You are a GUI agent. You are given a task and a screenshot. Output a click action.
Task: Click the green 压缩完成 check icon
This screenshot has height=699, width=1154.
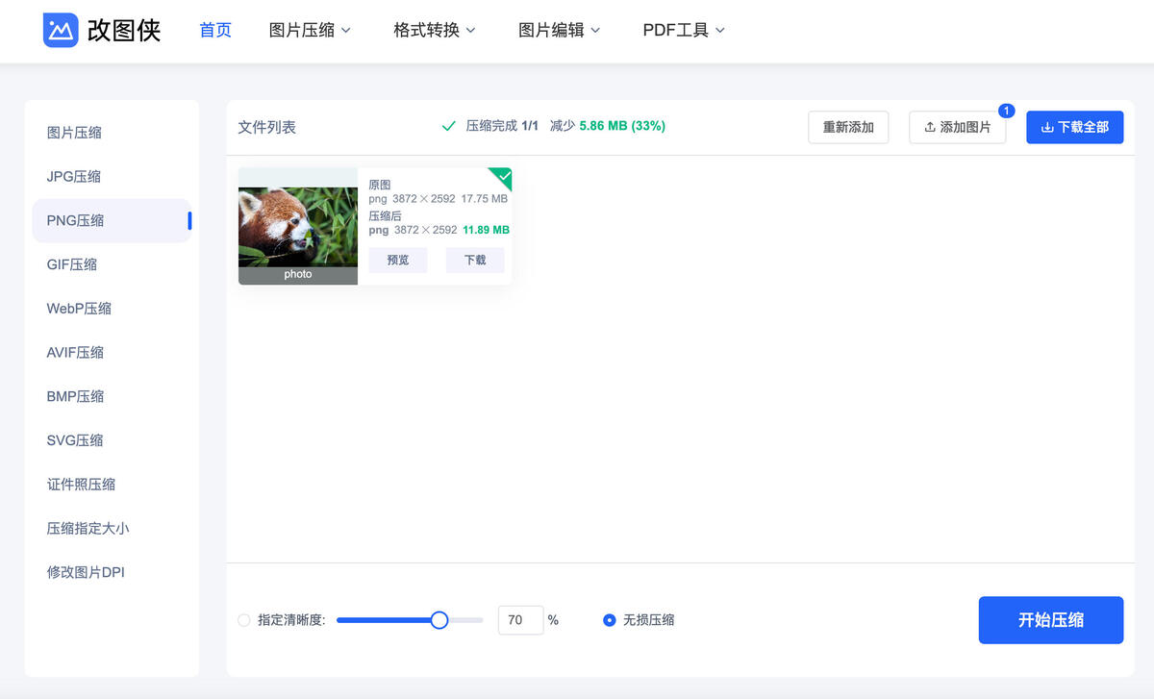pyautogui.click(x=448, y=126)
